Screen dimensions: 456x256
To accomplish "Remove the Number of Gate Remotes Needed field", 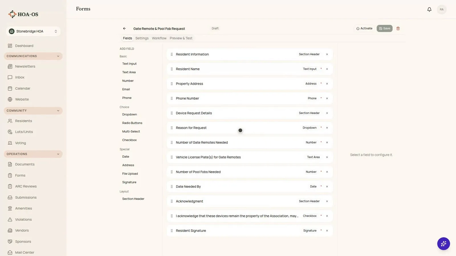I will click(x=327, y=143).
